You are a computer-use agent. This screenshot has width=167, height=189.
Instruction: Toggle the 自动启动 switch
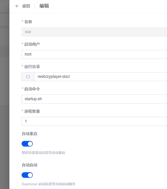click(27, 175)
